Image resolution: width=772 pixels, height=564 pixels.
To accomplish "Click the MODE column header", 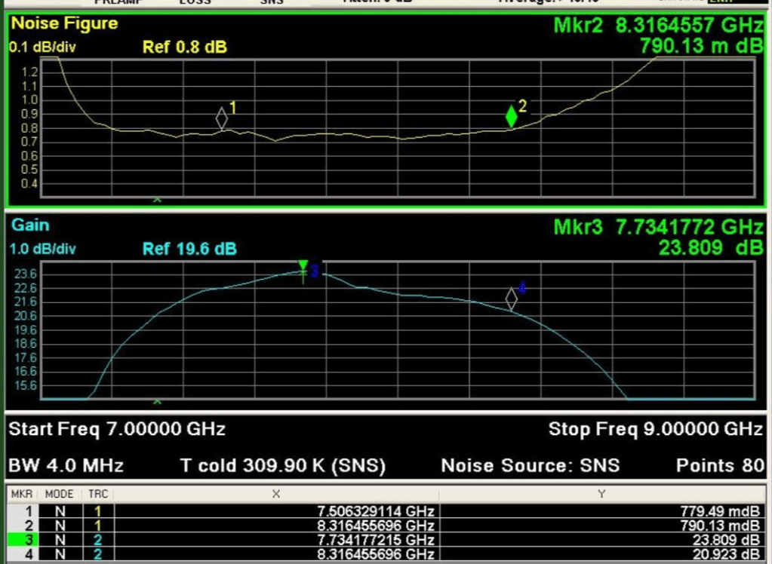I will 60,494.
